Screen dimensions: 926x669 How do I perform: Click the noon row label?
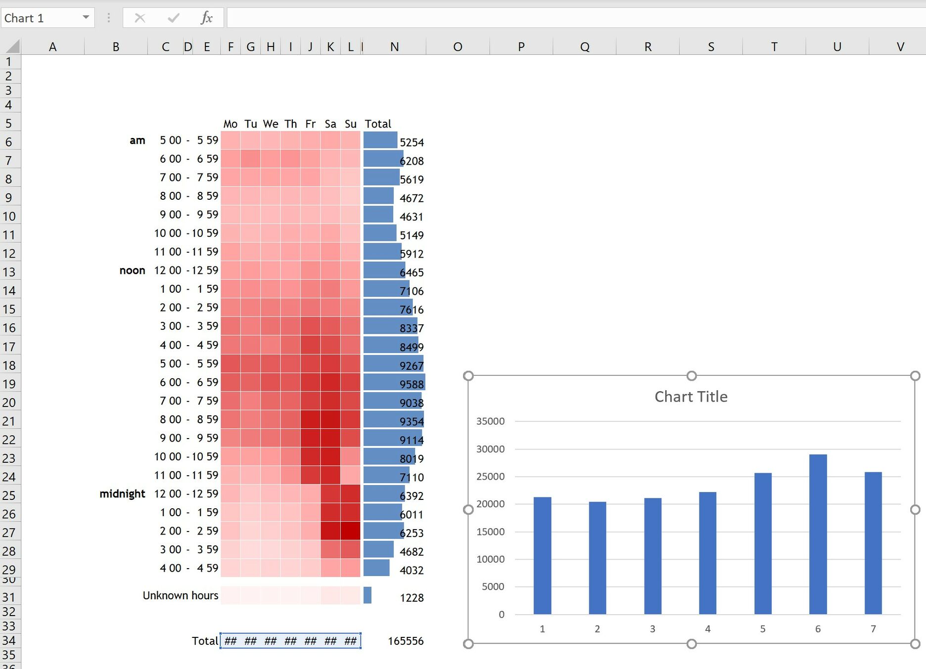132,270
